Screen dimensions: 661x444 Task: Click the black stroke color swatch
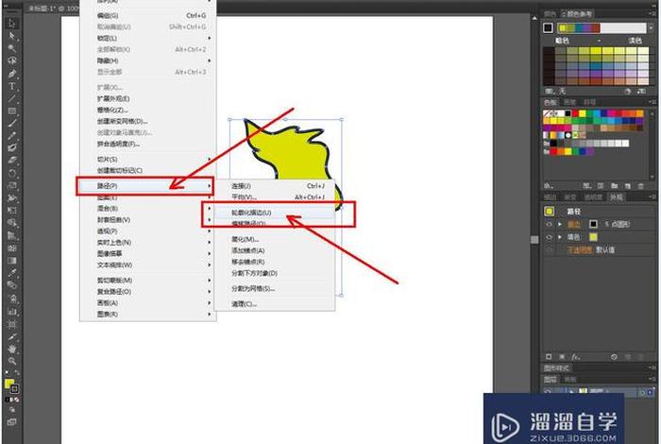point(593,224)
